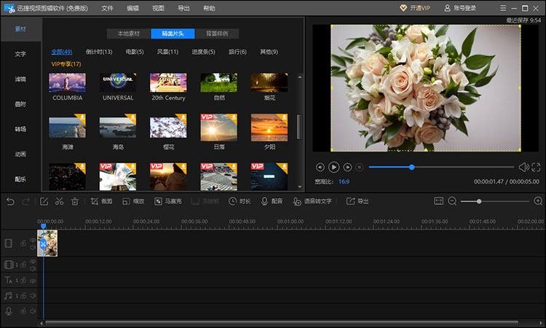546x328 pixels.
Task: Select the 20th Century intro thumbnail
Action: (x=168, y=82)
